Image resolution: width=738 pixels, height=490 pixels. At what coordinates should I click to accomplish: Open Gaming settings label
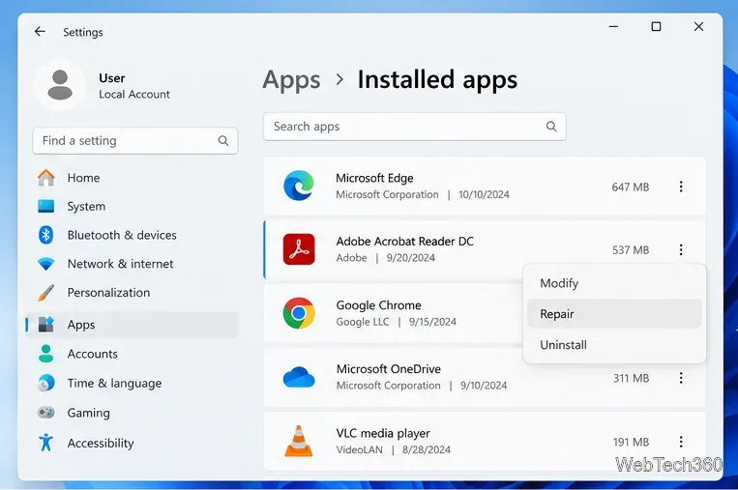[x=88, y=413]
